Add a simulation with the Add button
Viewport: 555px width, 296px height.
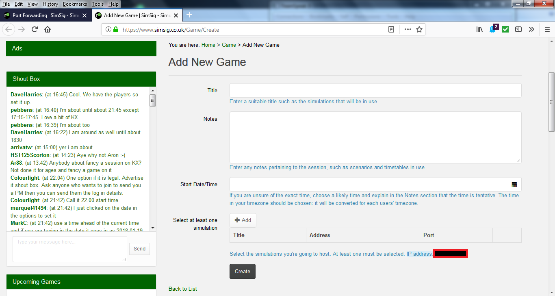(x=243, y=220)
